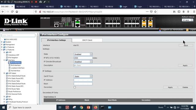Image resolution: width=196 pixels, height=110 pixels.
Task: Click the IP Address input field
Action: (x=83, y=80)
